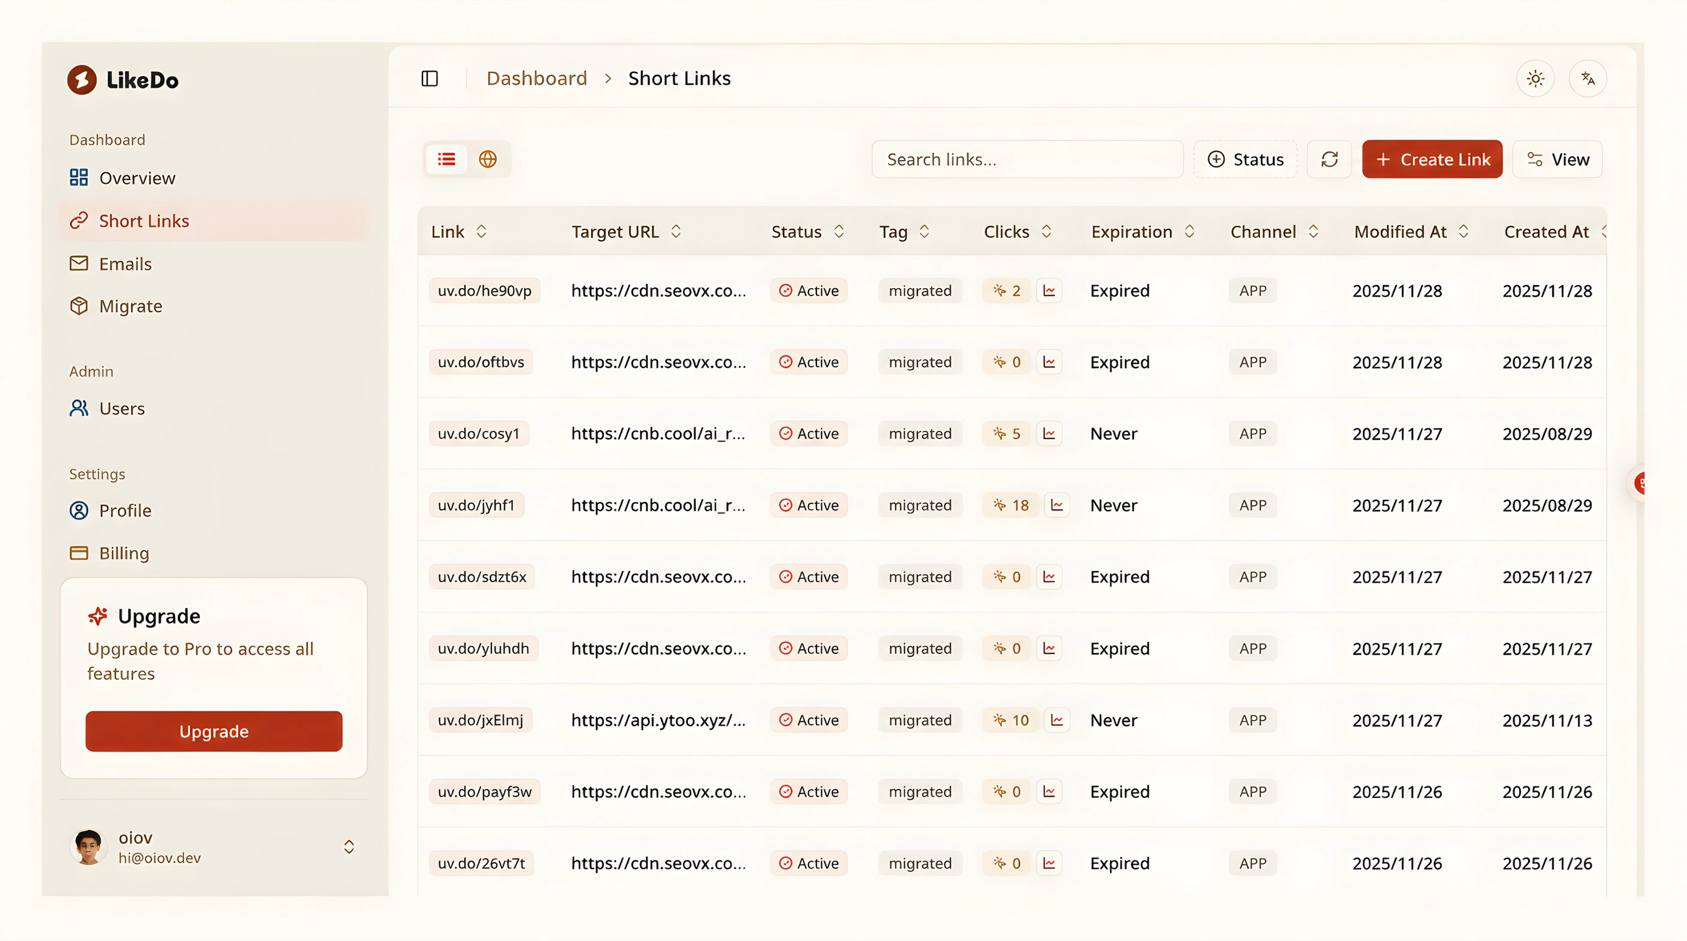This screenshot has height=941, width=1687.
Task: Go to Dashboard breadcrumb
Action: click(x=536, y=79)
